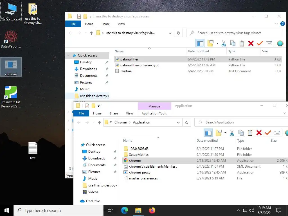This screenshot has height=216, width=288.
Task: Select datanullifier Python file
Action: click(197, 59)
